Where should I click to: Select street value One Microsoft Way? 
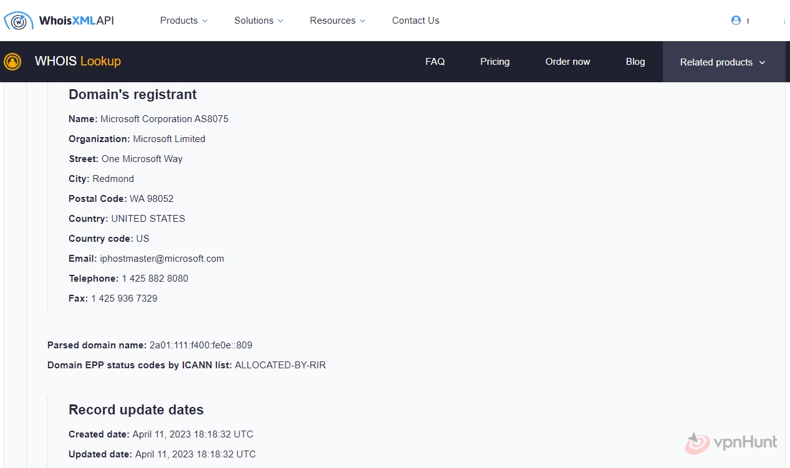point(142,159)
